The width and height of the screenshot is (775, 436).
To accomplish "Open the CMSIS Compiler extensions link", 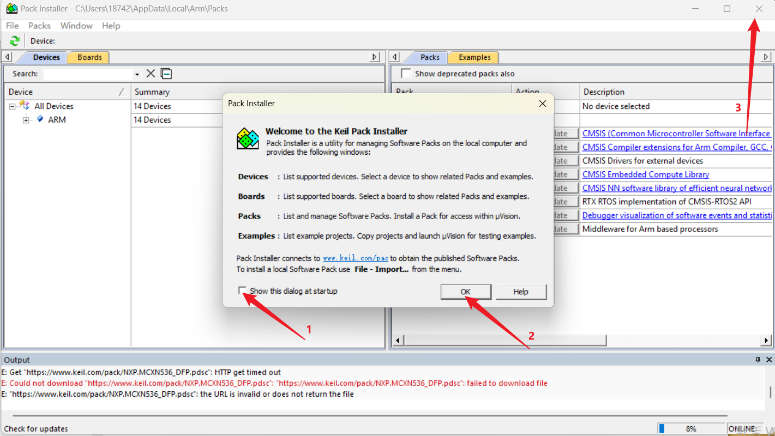I will pos(677,147).
